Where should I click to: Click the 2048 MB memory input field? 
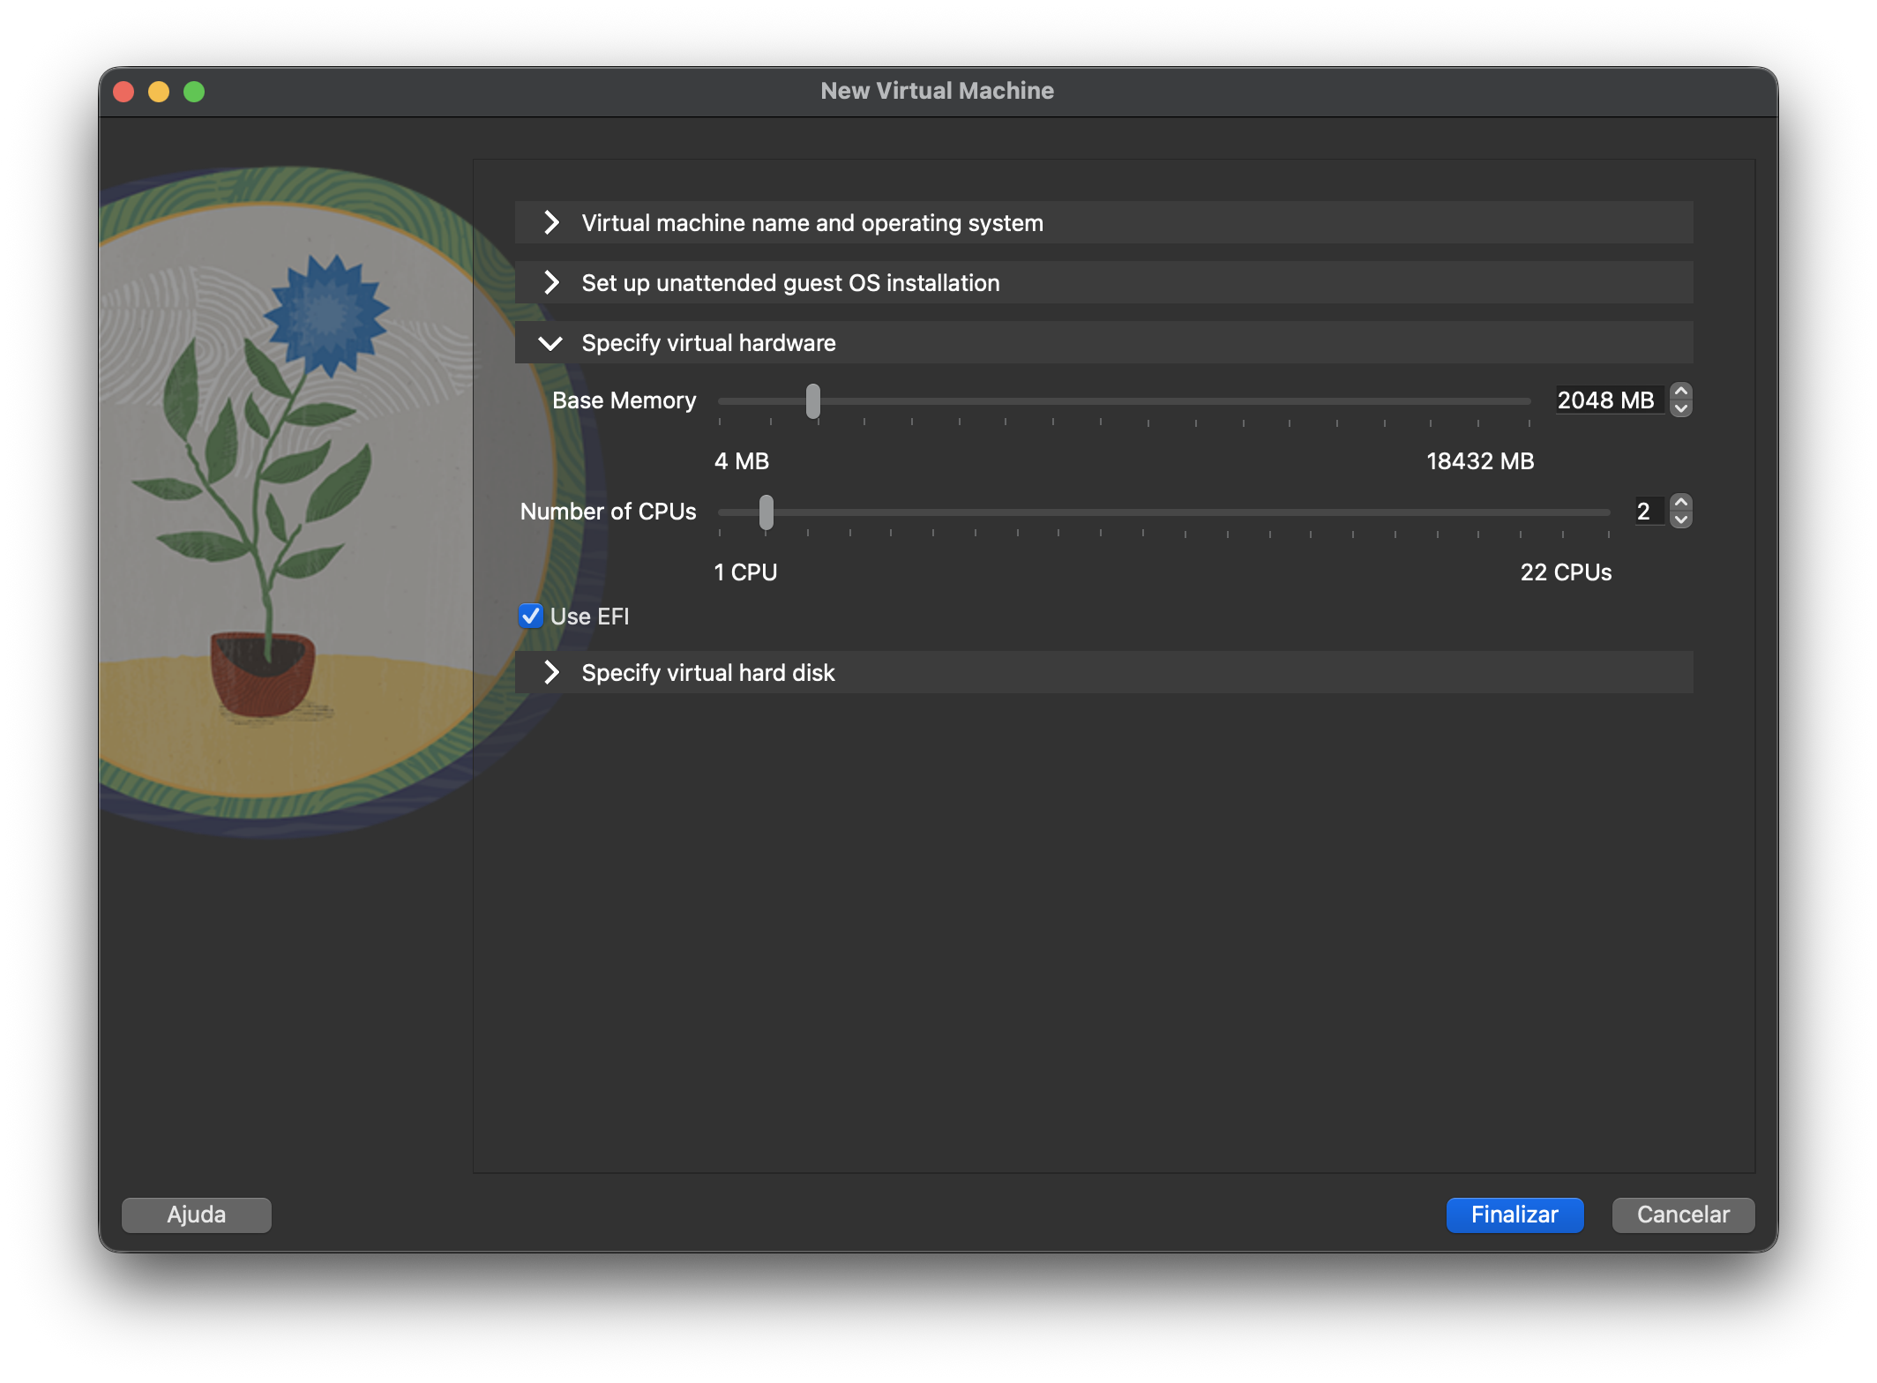click(1606, 400)
